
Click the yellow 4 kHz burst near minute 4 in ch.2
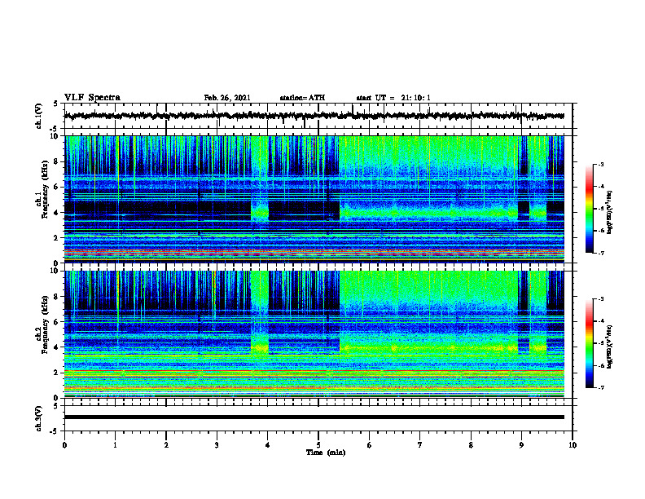(260, 348)
